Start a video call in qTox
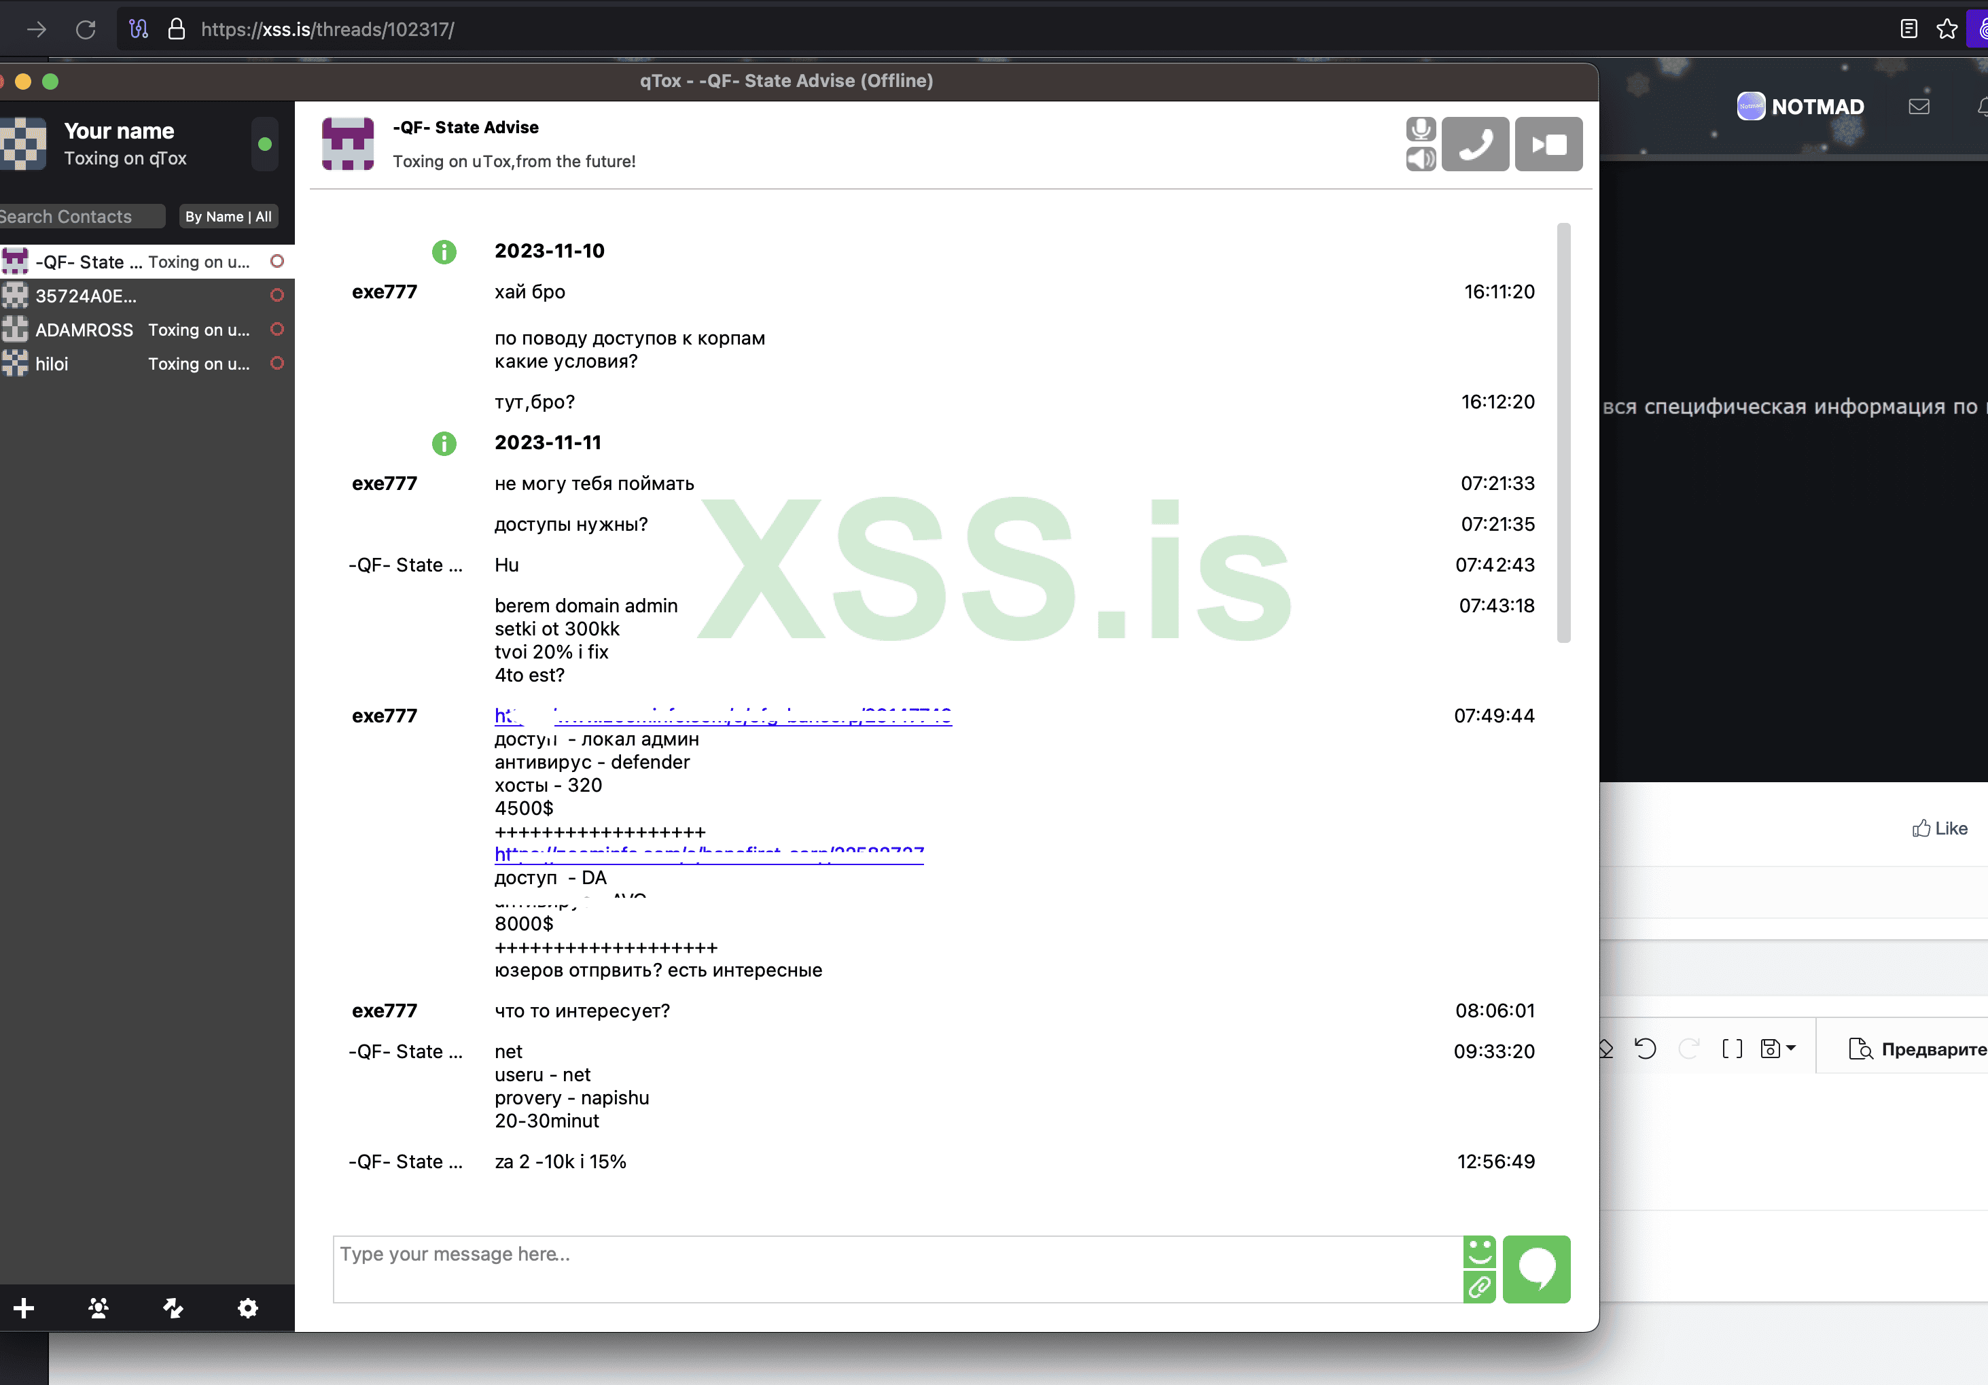 1548,144
